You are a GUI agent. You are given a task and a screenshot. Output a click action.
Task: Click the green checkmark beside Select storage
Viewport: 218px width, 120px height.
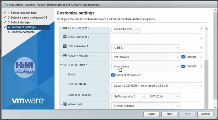[x=5, y=22]
